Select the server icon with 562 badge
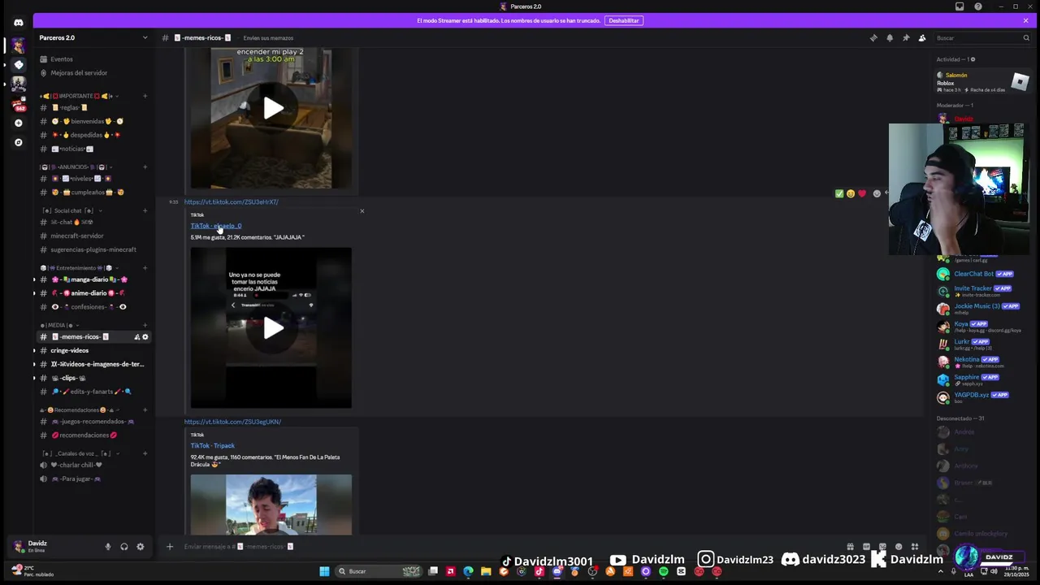 [x=19, y=103]
